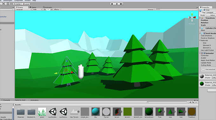Click the favorites star icon
This screenshot has width=216, height=120.
tap(196, 102)
